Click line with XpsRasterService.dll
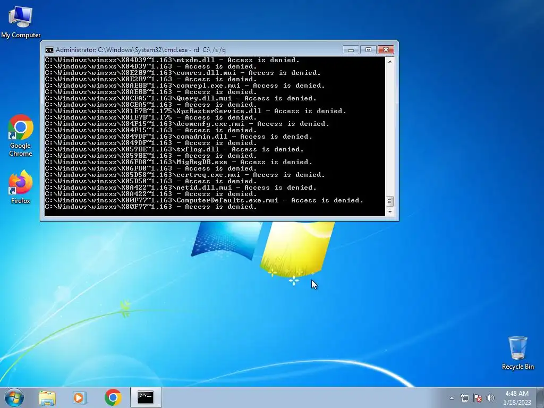Screen dimensions: 544x408 [195, 111]
